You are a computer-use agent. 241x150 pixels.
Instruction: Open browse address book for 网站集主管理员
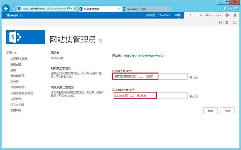(196, 77)
